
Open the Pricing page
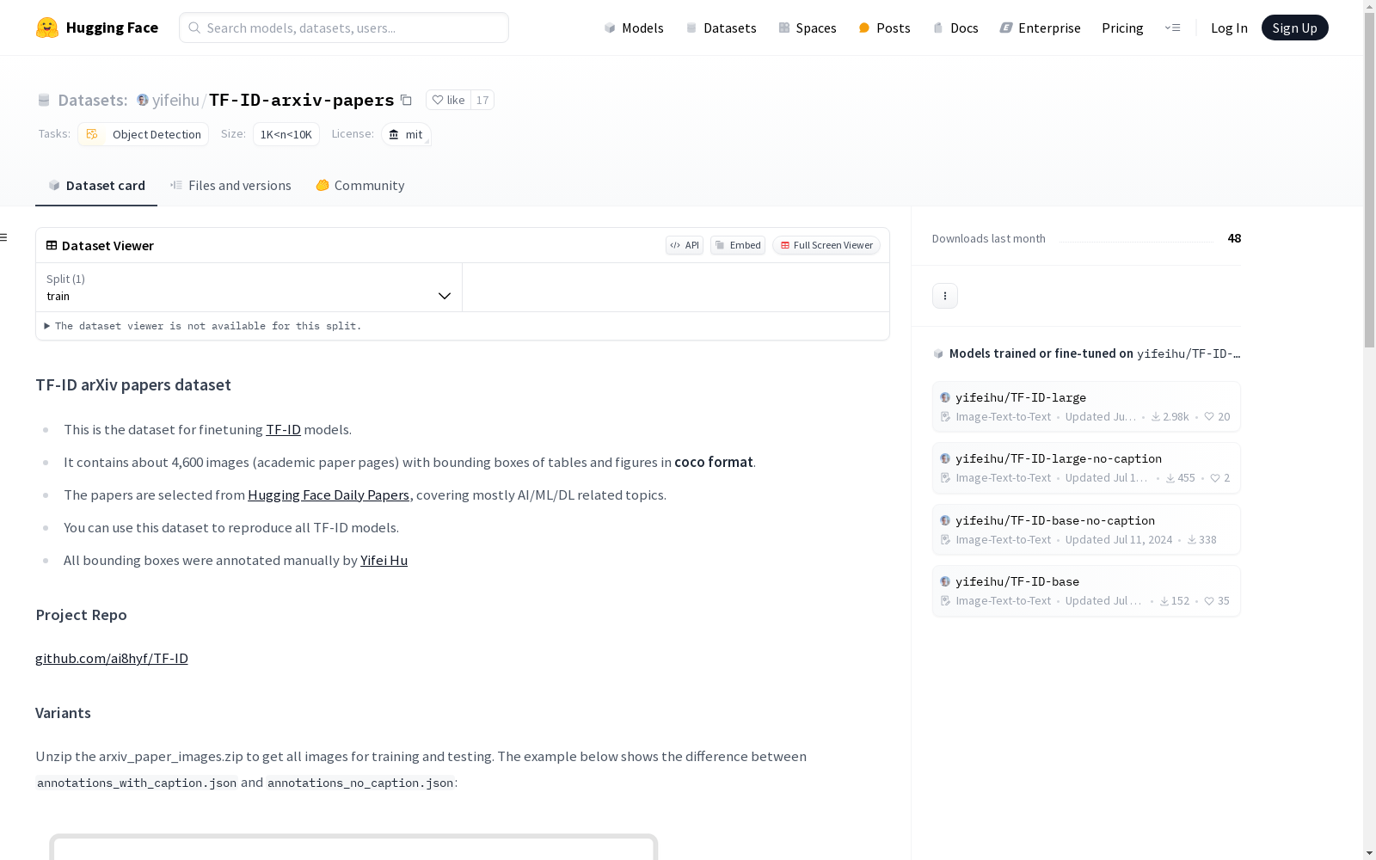click(x=1122, y=28)
